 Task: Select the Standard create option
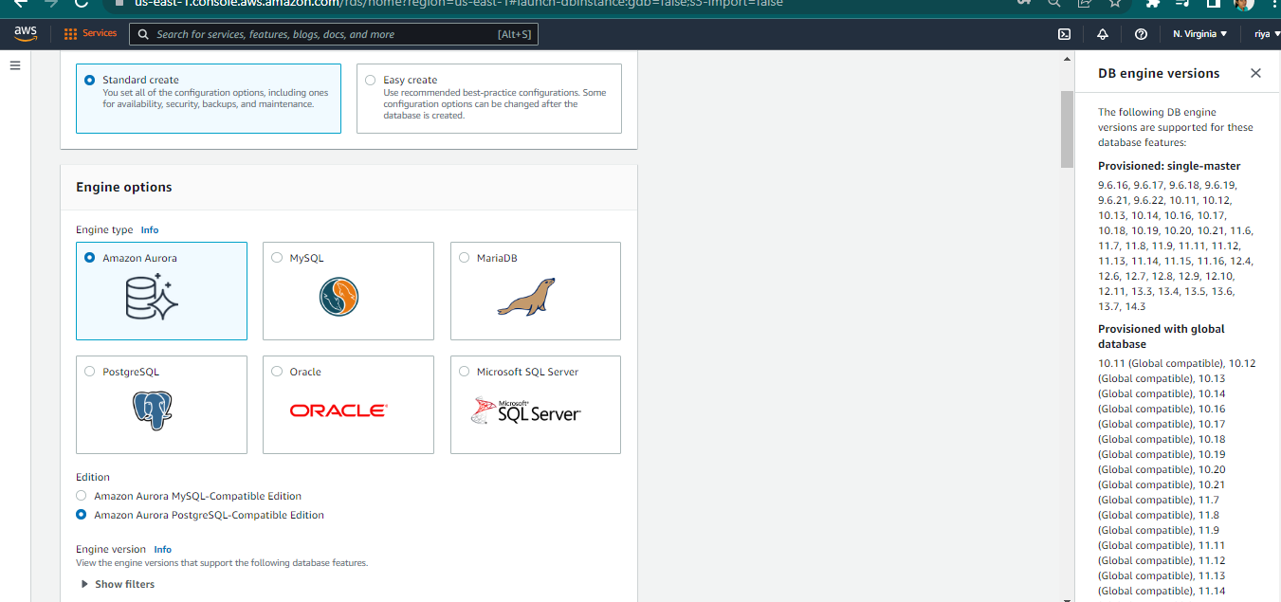[x=90, y=81]
